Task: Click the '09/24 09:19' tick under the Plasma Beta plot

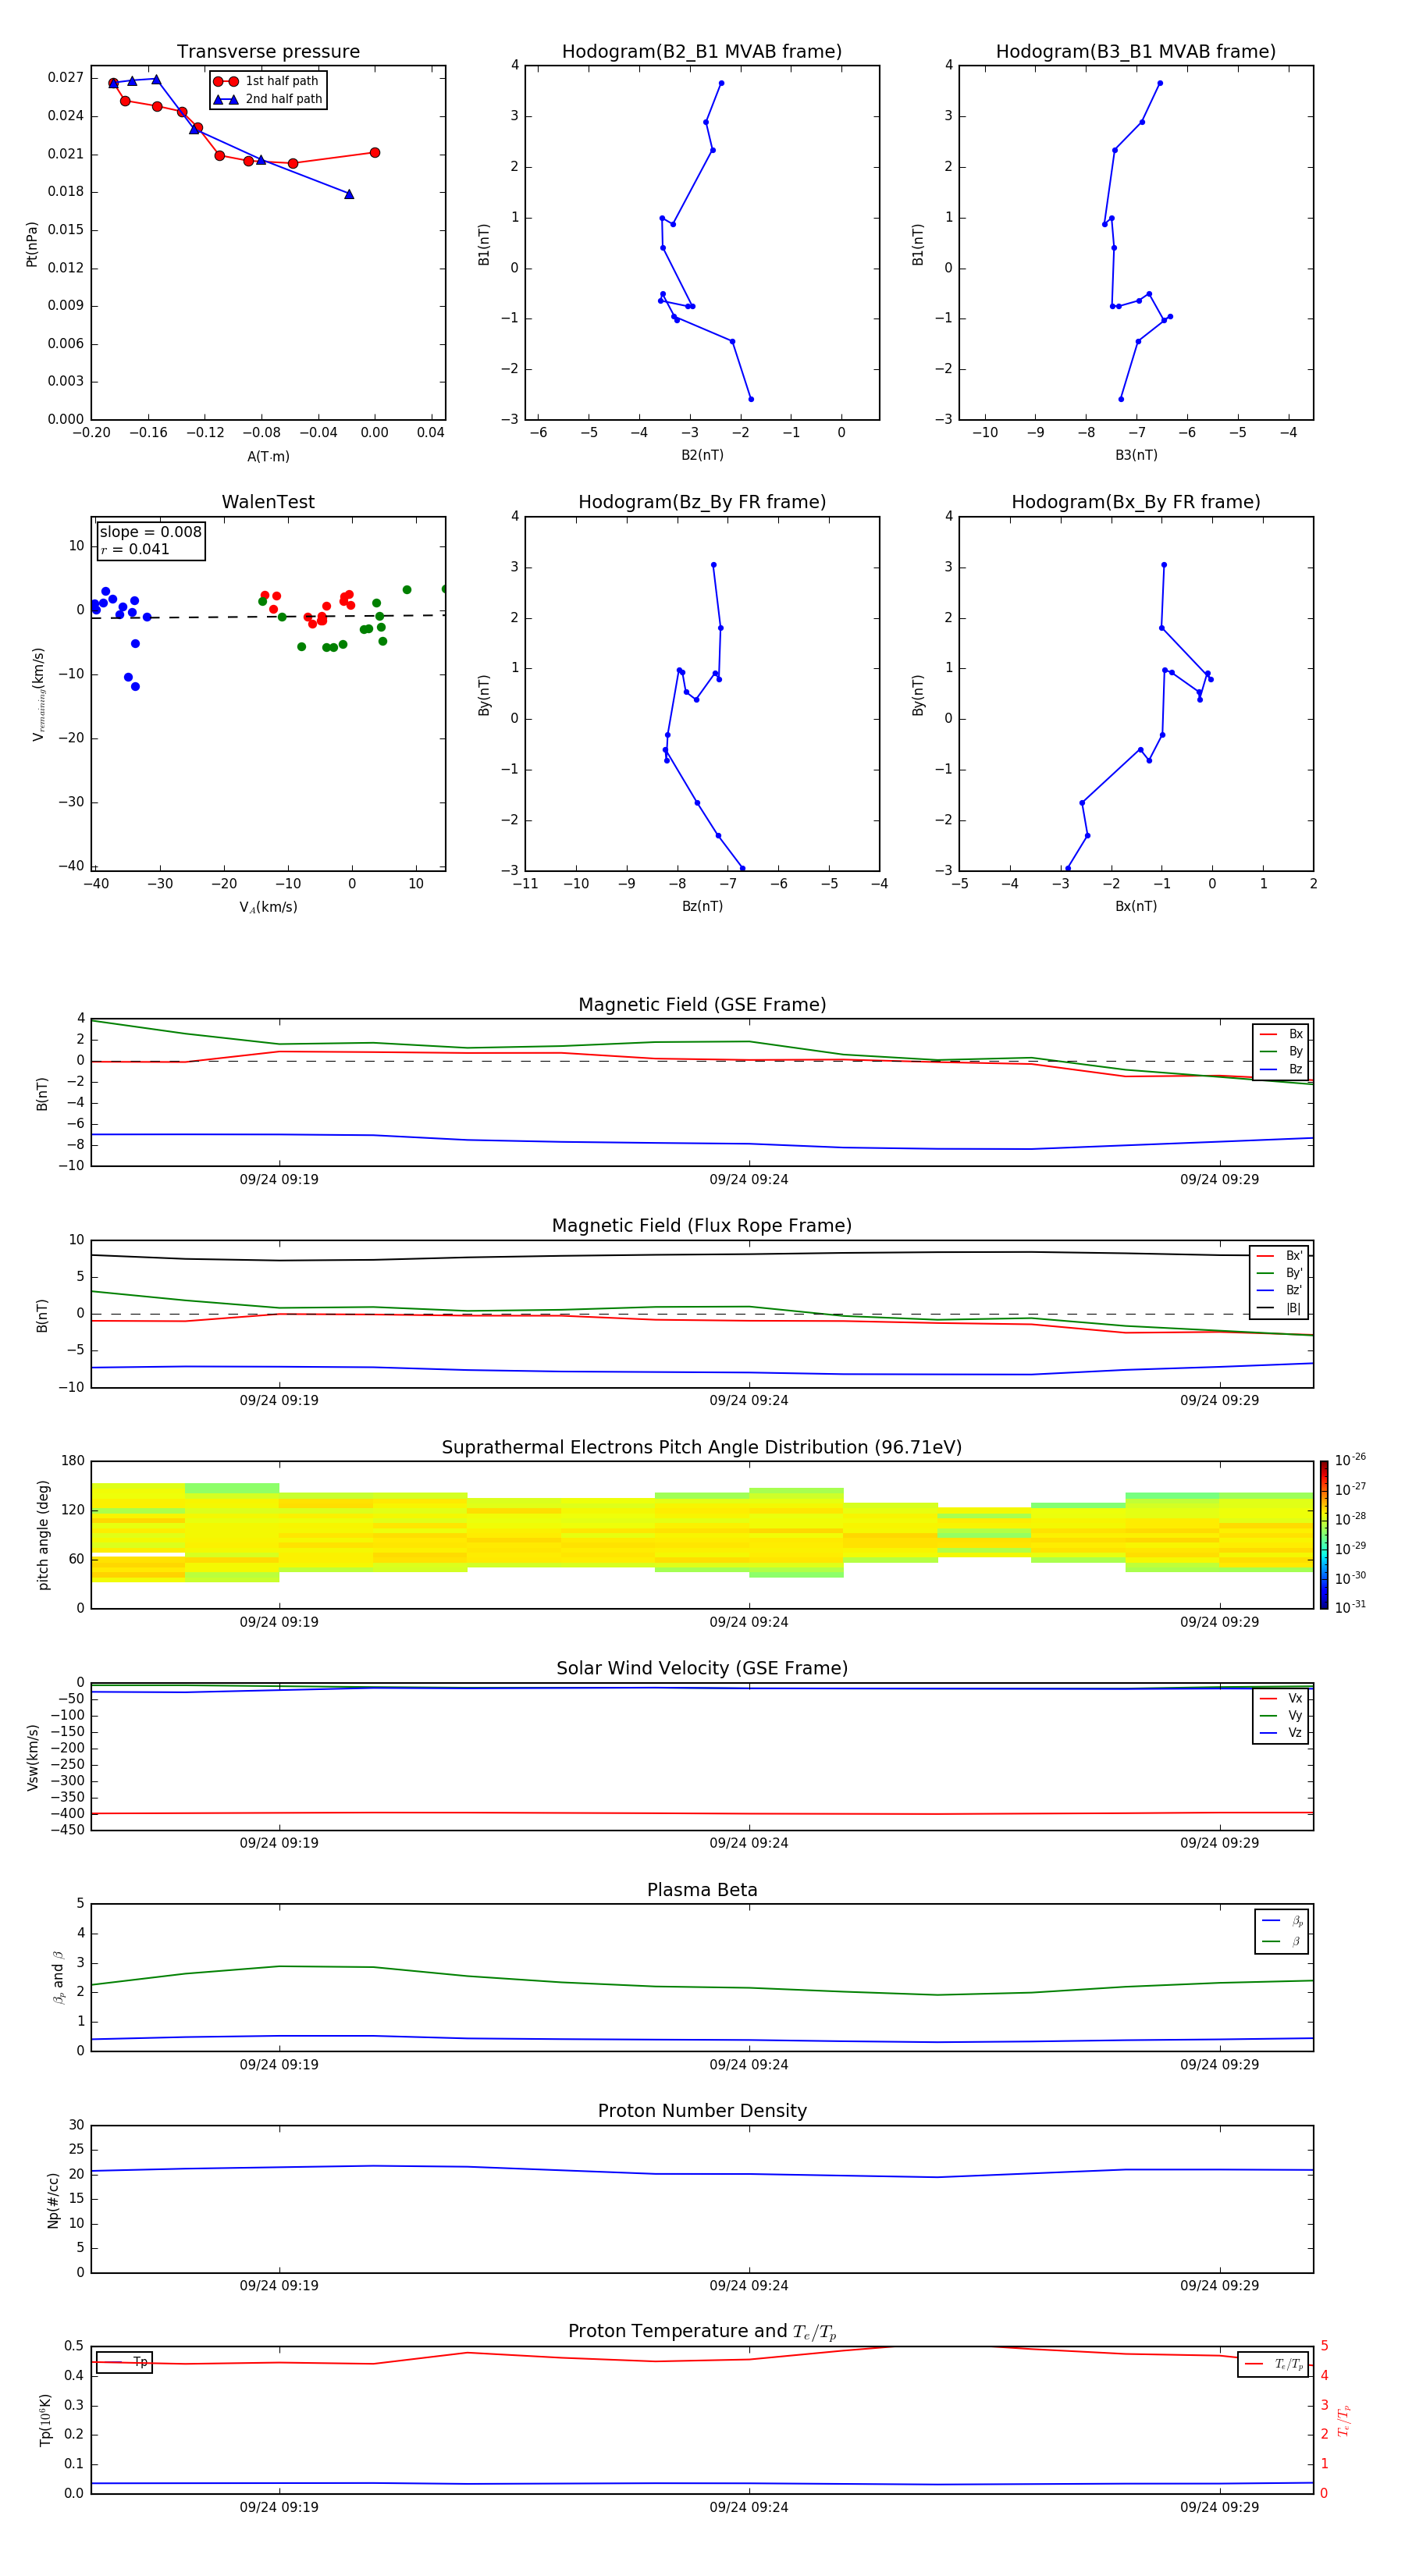Action: click(x=279, y=2065)
